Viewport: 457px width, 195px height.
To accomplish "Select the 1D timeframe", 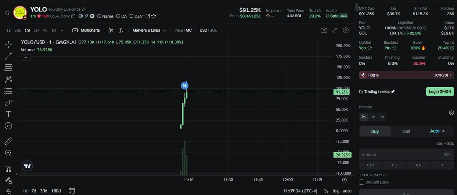I will pos(54,30).
